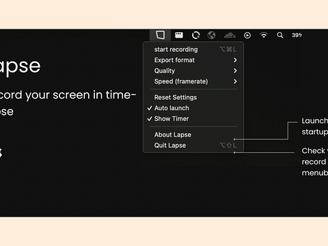The height and width of the screenshot is (246, 328).
Task: Click the battery percentage readout
Action: coord(297,35)
